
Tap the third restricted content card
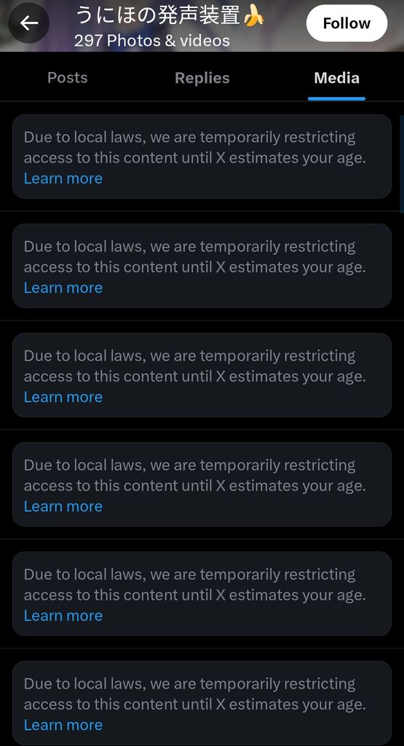(x=202, y=375)
